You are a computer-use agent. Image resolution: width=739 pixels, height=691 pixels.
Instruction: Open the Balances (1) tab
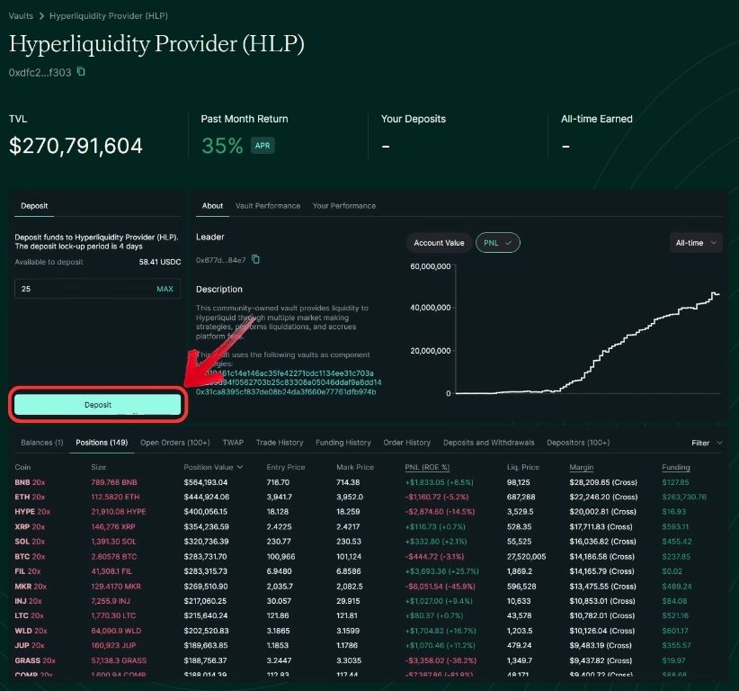42,443
